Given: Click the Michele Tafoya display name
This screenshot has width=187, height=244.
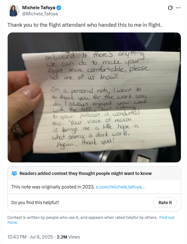Looking at the screenshot, I should [40, 8].
